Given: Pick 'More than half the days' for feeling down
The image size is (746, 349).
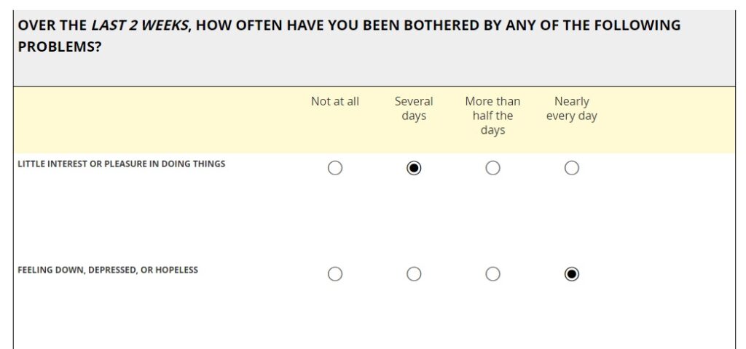Looking at the screenshot, I should 493,274.
